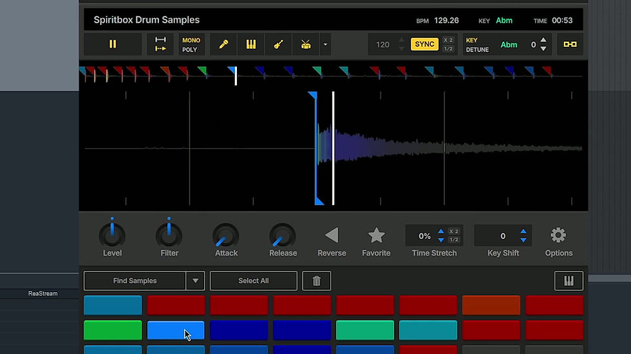Lower the key detune value by one
631x354 pixels.
[543, 49]
